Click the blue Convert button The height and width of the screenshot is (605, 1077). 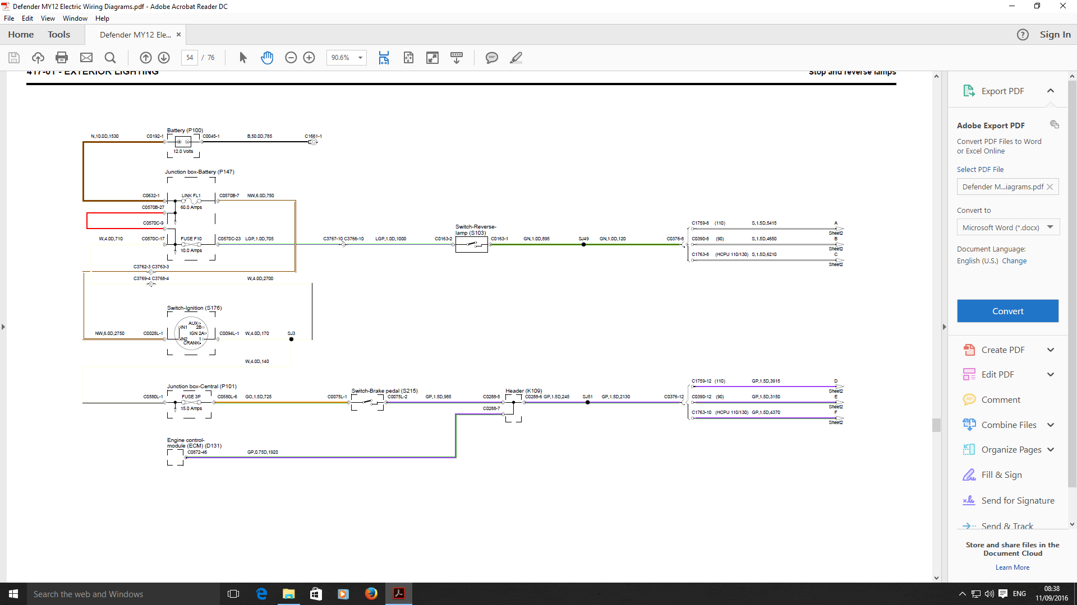[x=1007, y=311]
